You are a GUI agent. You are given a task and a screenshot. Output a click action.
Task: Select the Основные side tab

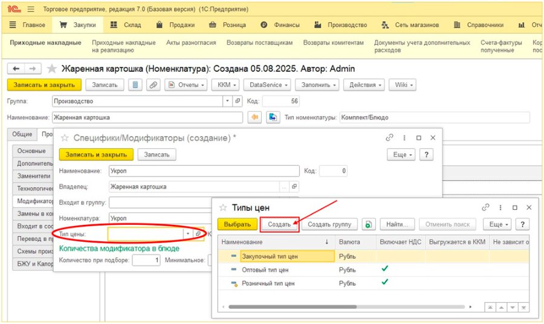[32, 151]
